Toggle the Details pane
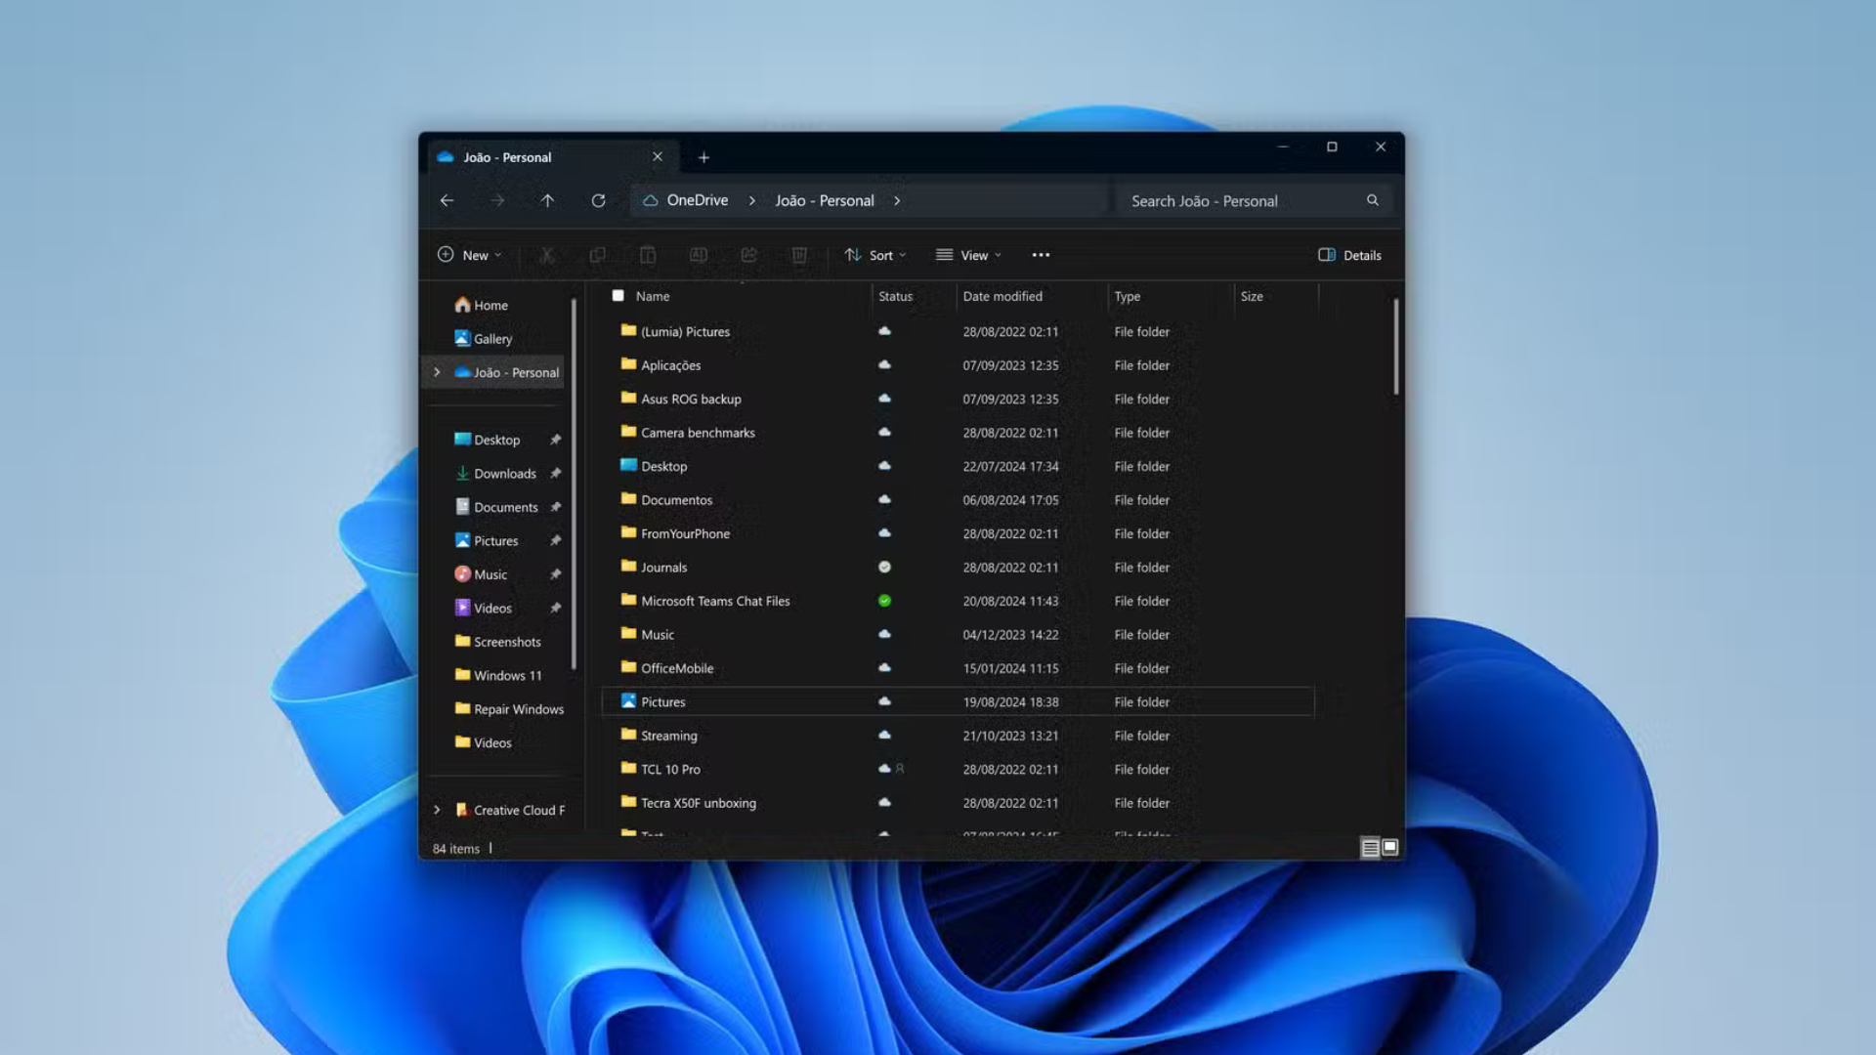1876x1055 pixels. coord(1349,255)
